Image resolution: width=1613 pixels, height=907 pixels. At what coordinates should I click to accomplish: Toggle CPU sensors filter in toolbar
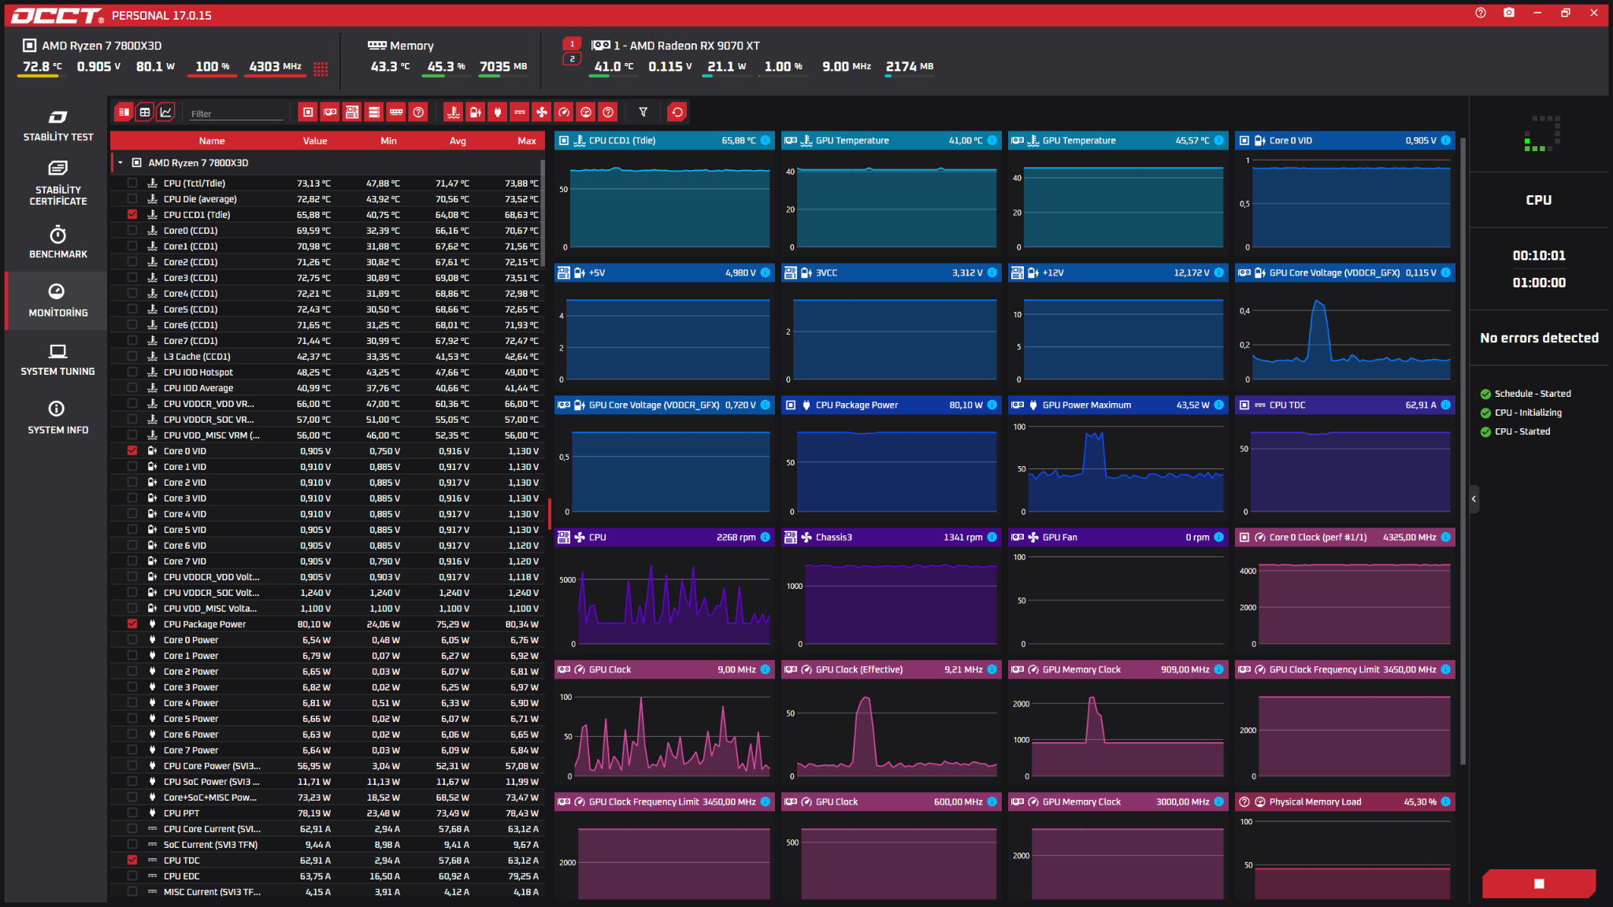308,113
